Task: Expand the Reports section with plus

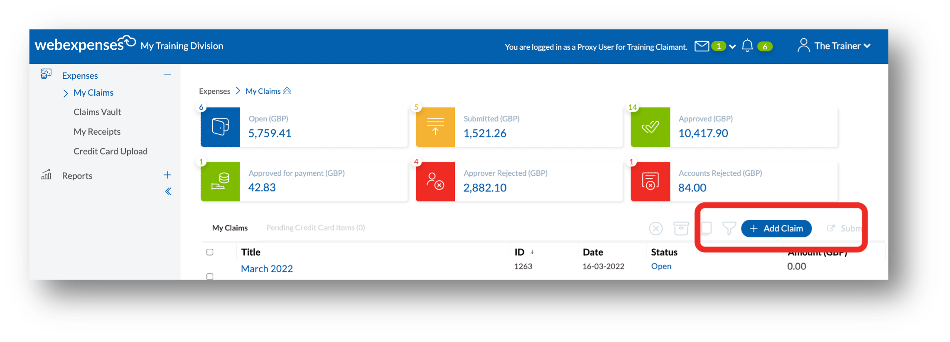Action: [x=167, y=175]
